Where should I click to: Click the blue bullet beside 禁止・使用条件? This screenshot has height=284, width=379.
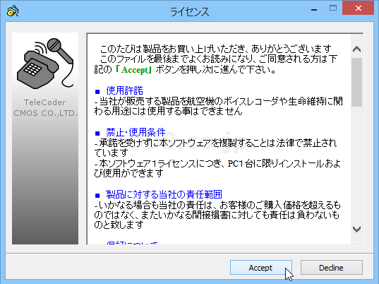click(x=97, y=134)
